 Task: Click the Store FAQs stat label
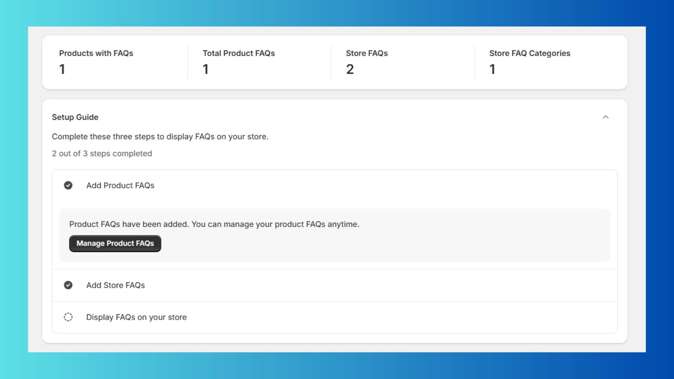[367, 53]
